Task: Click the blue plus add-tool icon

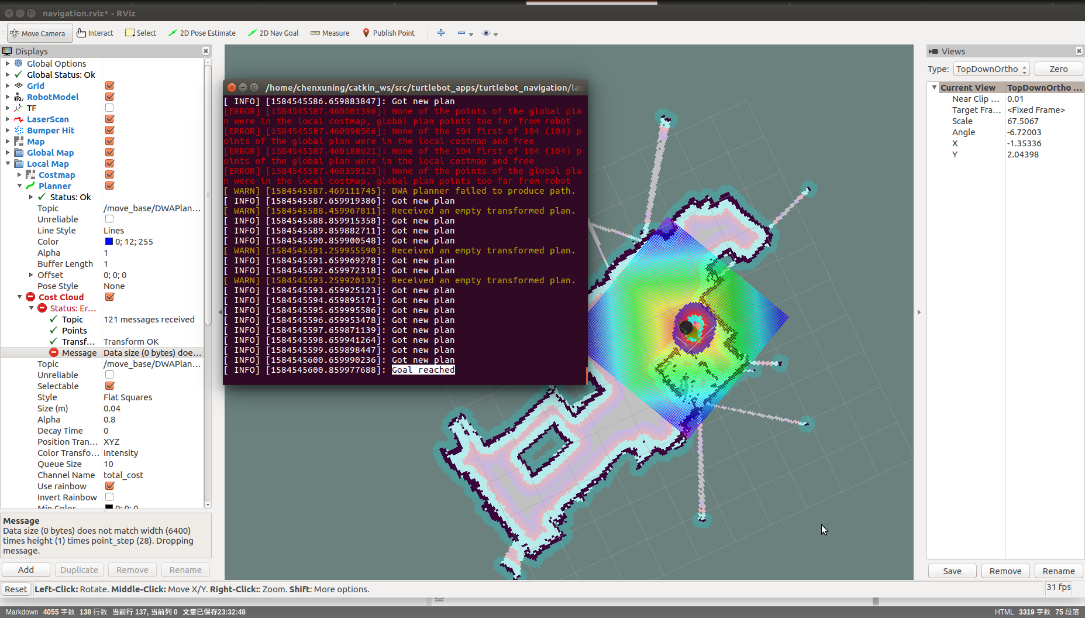Action: pos(441,33)
